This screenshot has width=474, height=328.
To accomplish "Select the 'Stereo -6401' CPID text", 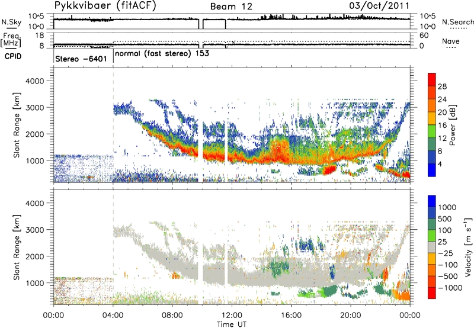I will pyautogui.click(x=81, y=59).
